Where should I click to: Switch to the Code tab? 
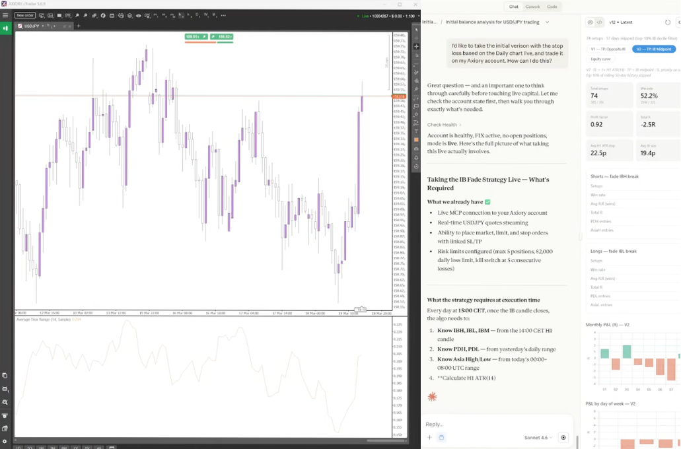(552, 7)
